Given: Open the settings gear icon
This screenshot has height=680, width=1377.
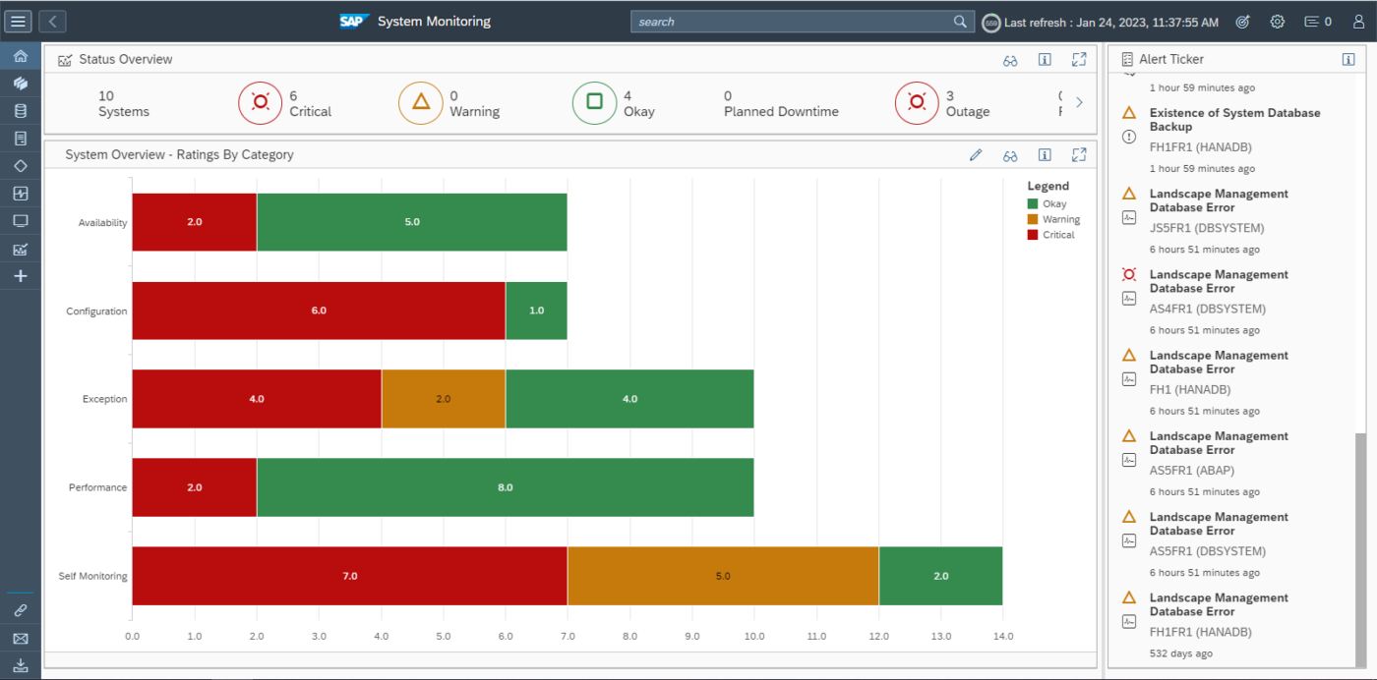Looking at the screenshot, I should point(1277,22).
